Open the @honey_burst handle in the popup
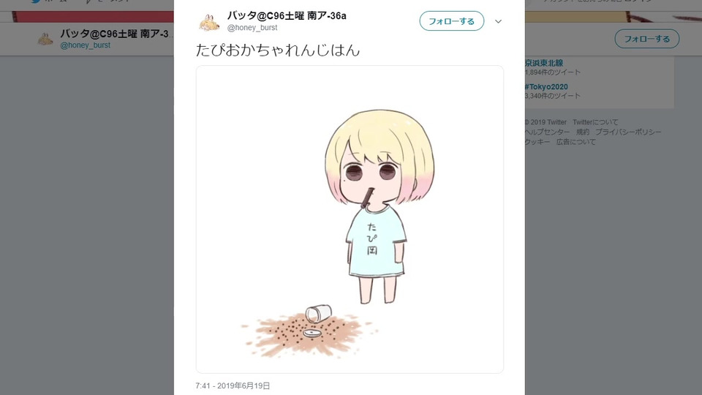The image size is (702, 395). 252,27
